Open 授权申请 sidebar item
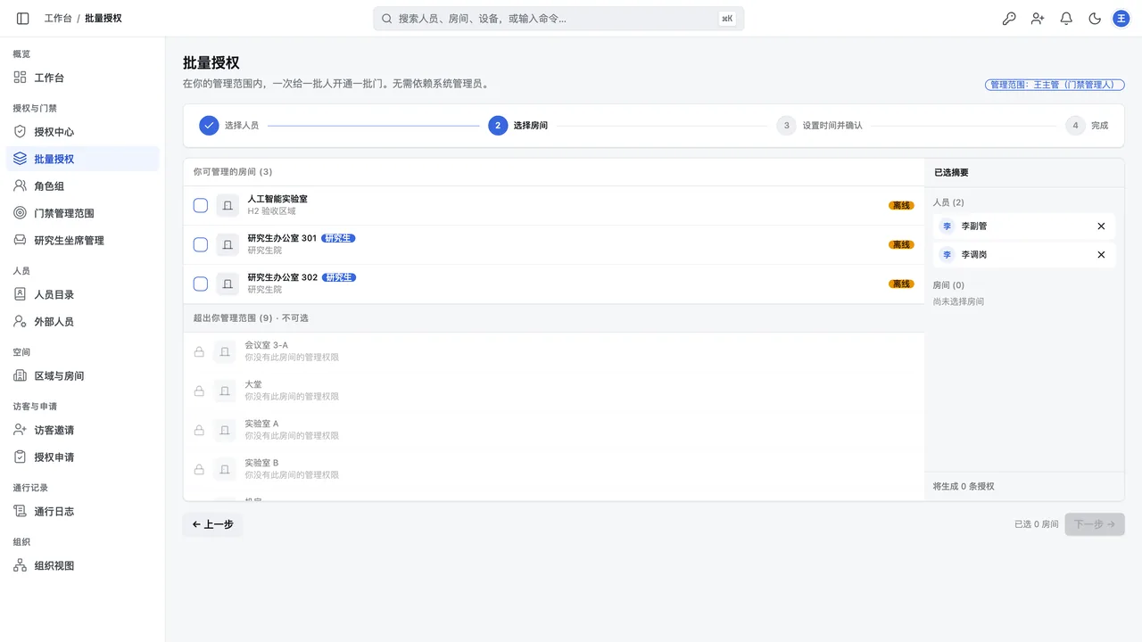The image size is (1142, 642). (82, 457)
